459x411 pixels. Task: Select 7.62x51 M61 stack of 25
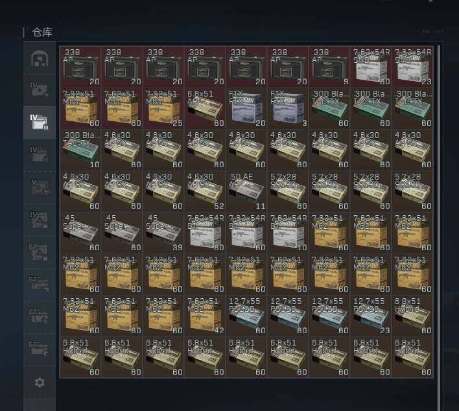coord(163,108)
